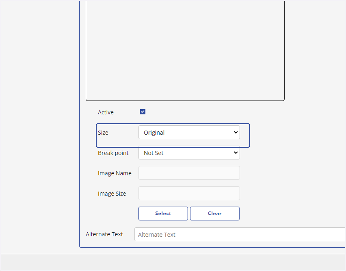
Task: Click the Select button
Action: [x=163, y=214]
